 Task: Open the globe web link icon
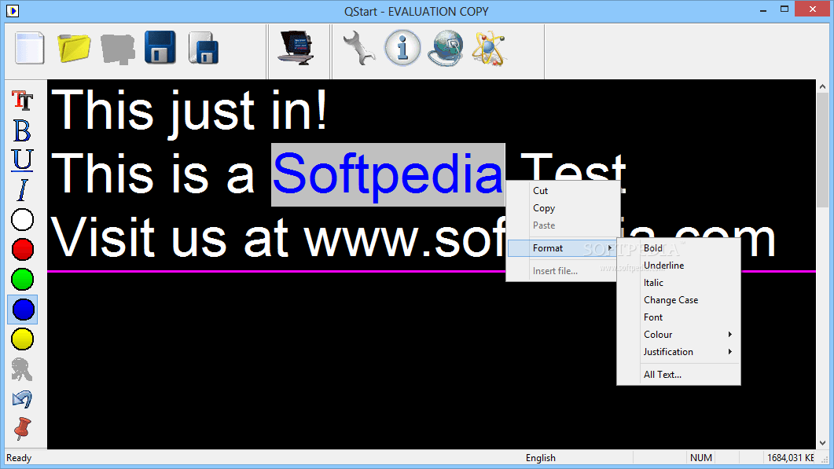pos(446,49)
